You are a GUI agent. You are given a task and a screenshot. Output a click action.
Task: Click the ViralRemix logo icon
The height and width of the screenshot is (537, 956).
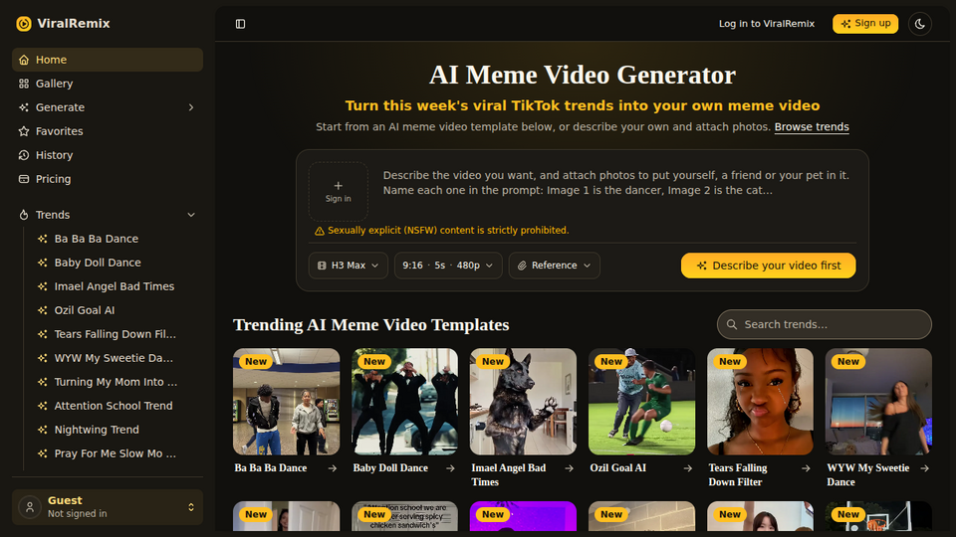point(24,24)
